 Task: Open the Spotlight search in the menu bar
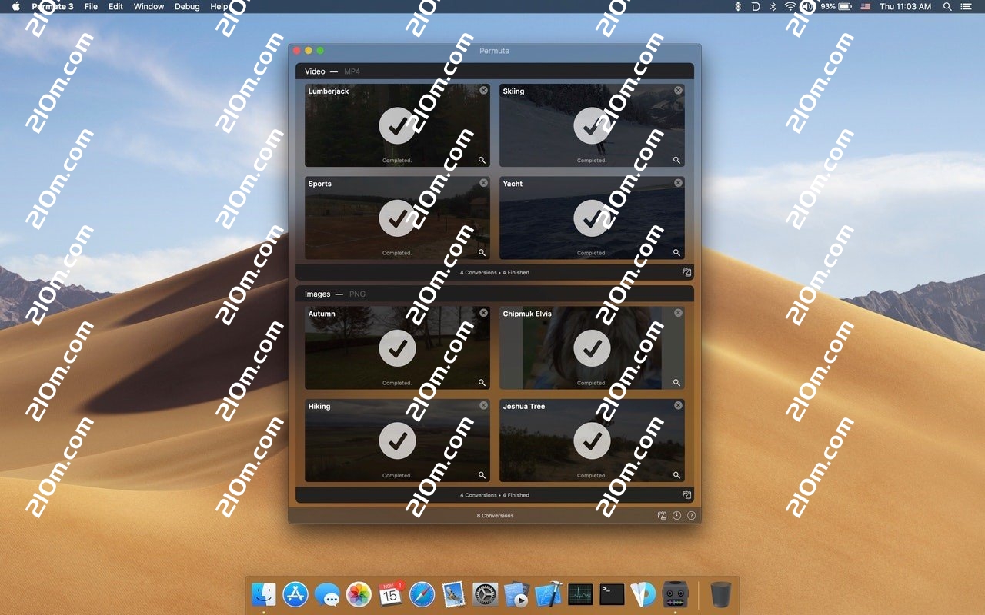tap(947, 6)
